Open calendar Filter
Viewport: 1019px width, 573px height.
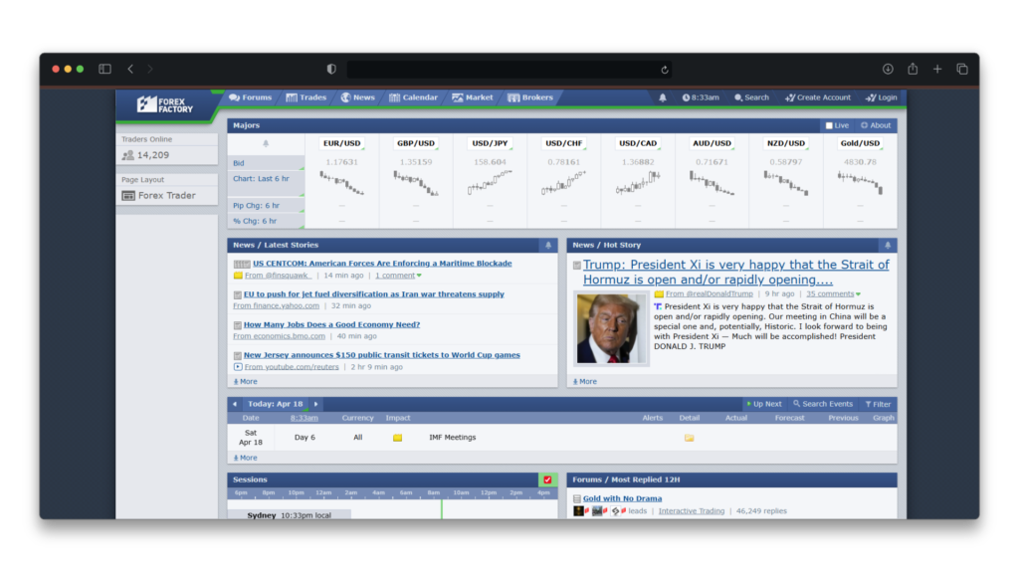click(878, 404)
